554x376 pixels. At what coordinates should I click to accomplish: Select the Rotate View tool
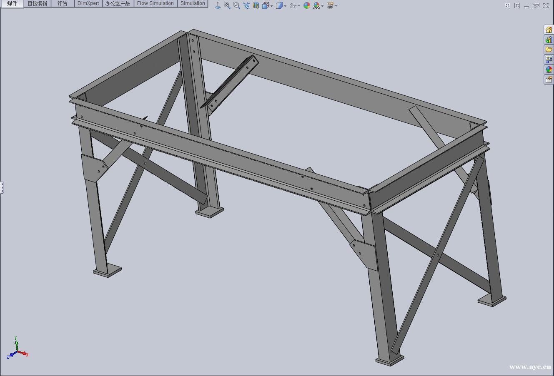click(x=246, y=5)
